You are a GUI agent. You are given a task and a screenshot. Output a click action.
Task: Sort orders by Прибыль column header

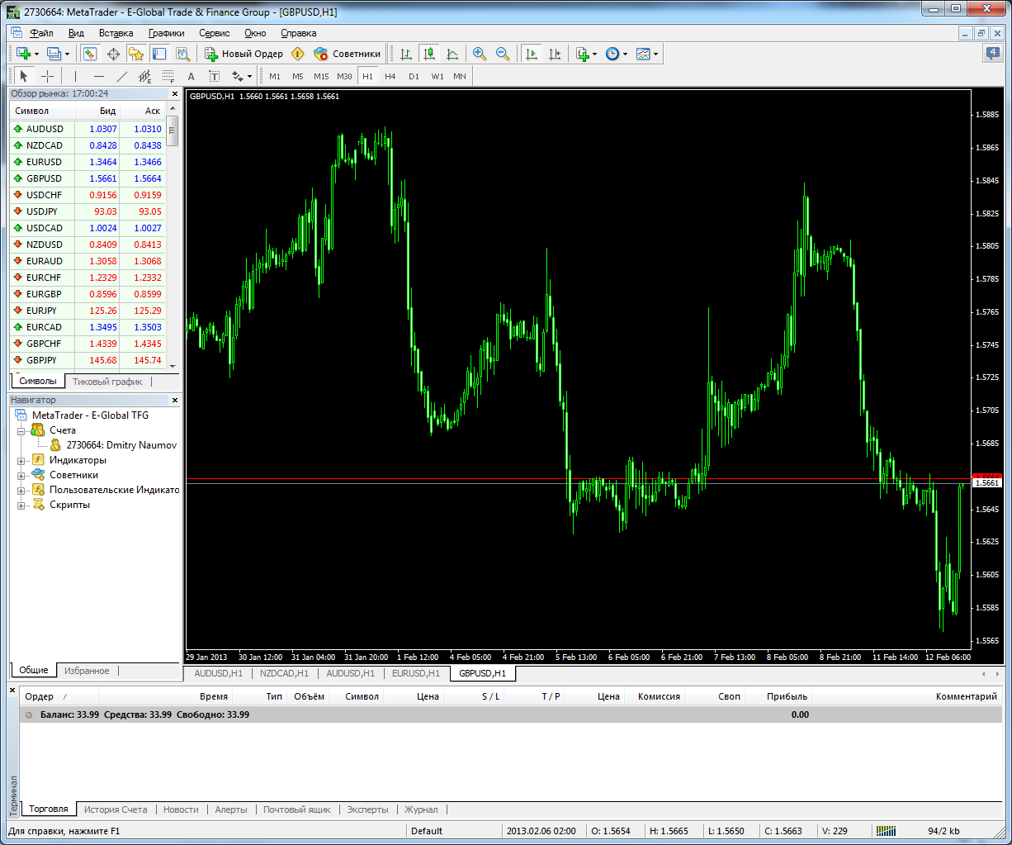pos(787,696)
